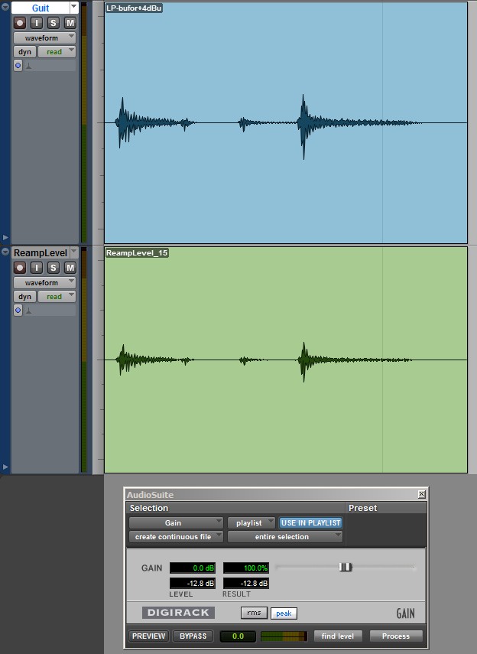The width and height of the screenshot is (477, 654).
Task: Solo the Guit track
Action: point(54,23)
